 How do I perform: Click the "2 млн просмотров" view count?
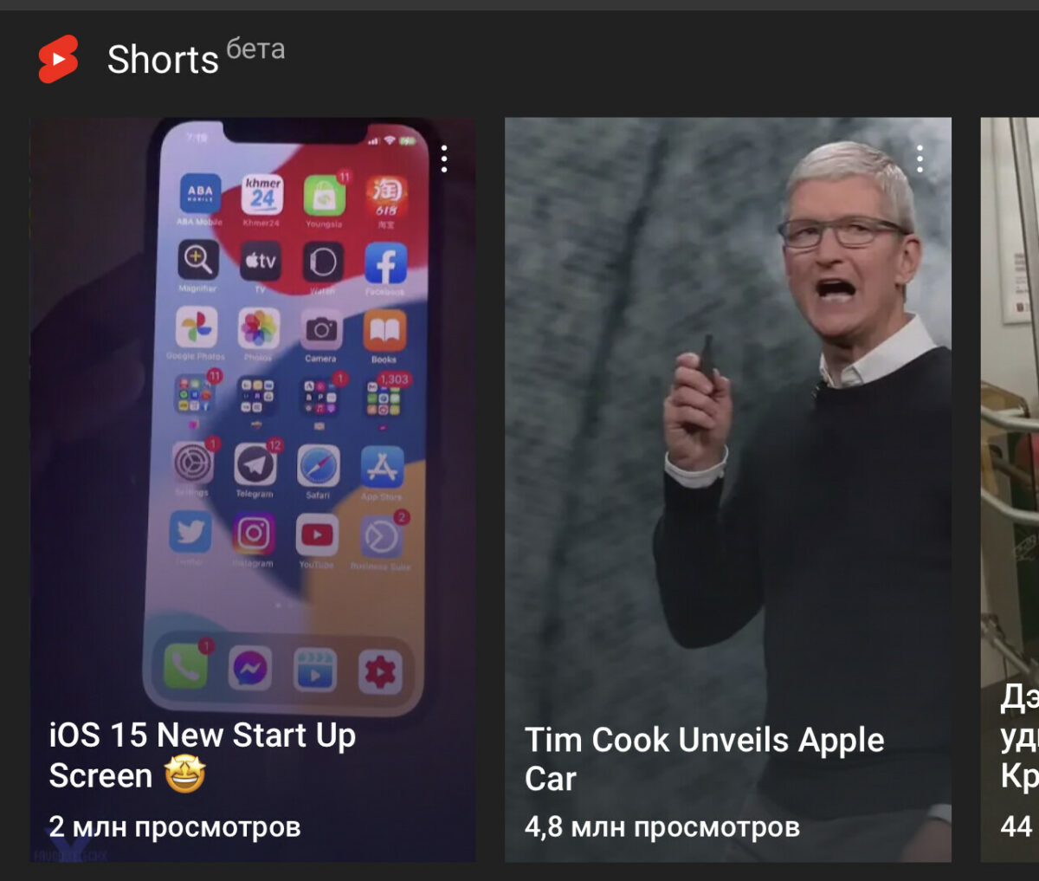pyautogui.click(x=175, y=826)
